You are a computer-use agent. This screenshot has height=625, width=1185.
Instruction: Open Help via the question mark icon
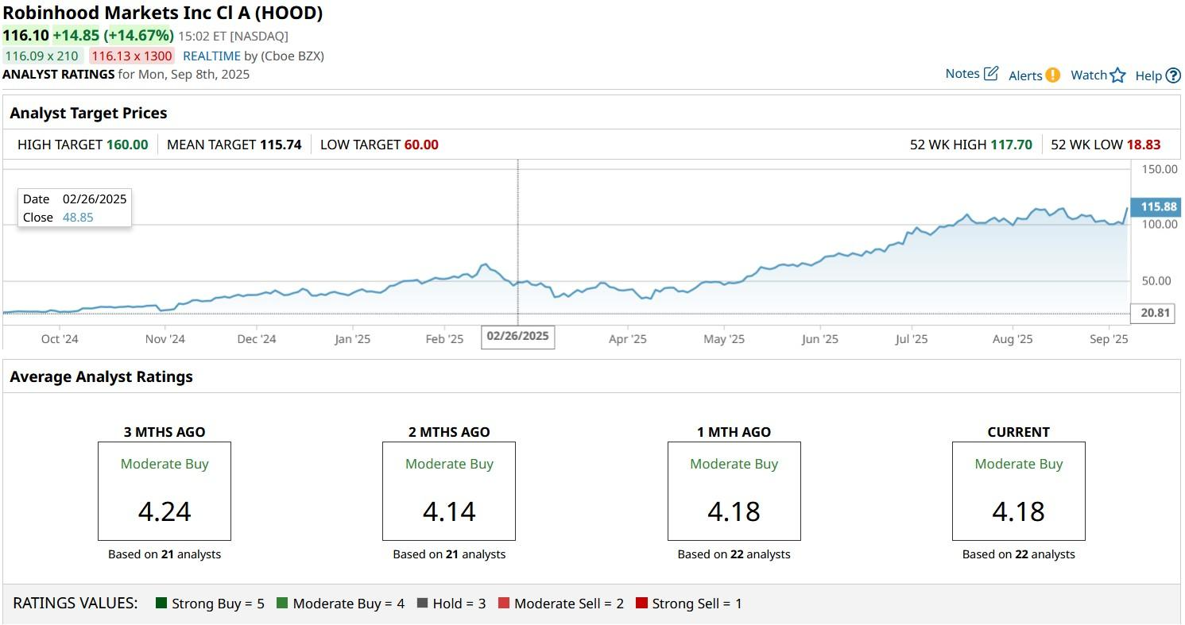click(x=1173, y=76)
